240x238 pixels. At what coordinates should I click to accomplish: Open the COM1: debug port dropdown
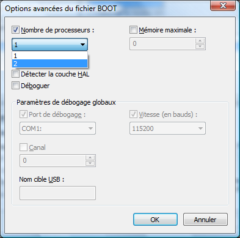[57, 128]
